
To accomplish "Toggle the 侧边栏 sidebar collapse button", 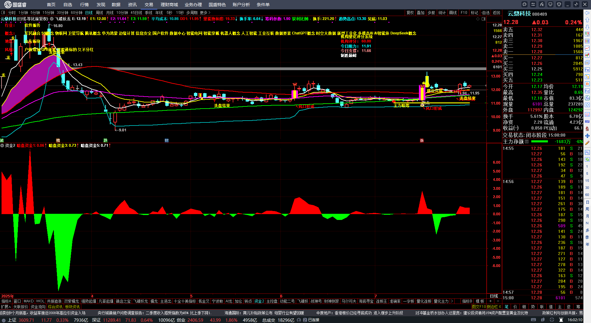I will 494,307.
